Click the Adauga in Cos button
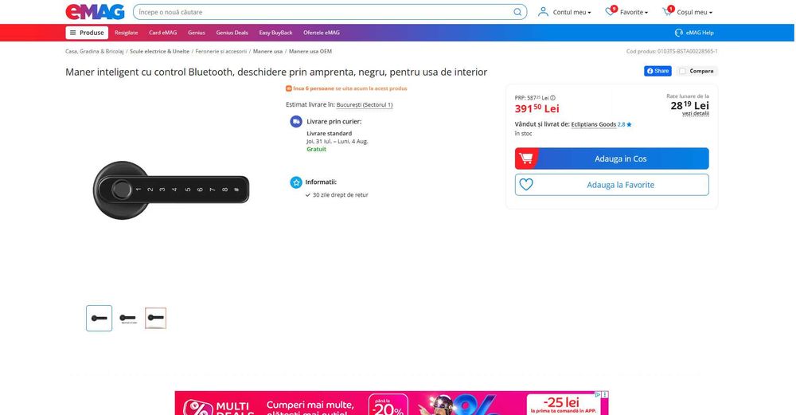Image resolution: width=796 pixels, height=415 pixels. click(611, 159)
